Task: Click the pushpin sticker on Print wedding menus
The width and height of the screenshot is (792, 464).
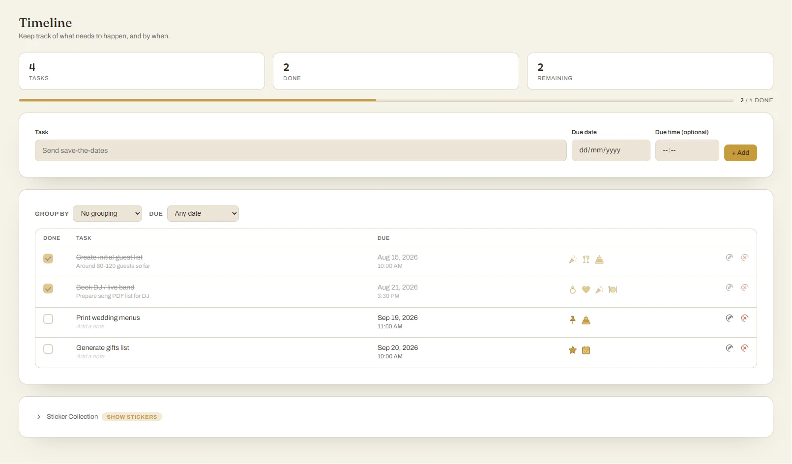Action: pyautogui.click(x=573, y=320)
